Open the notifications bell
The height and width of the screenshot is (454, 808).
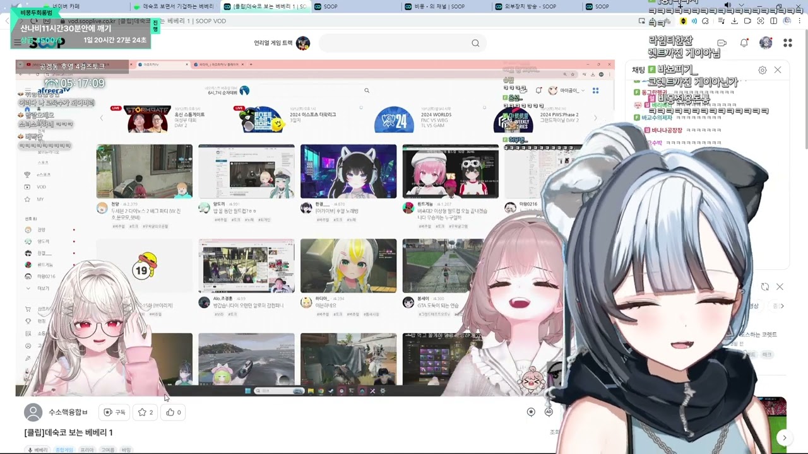[x=744, y=43]
